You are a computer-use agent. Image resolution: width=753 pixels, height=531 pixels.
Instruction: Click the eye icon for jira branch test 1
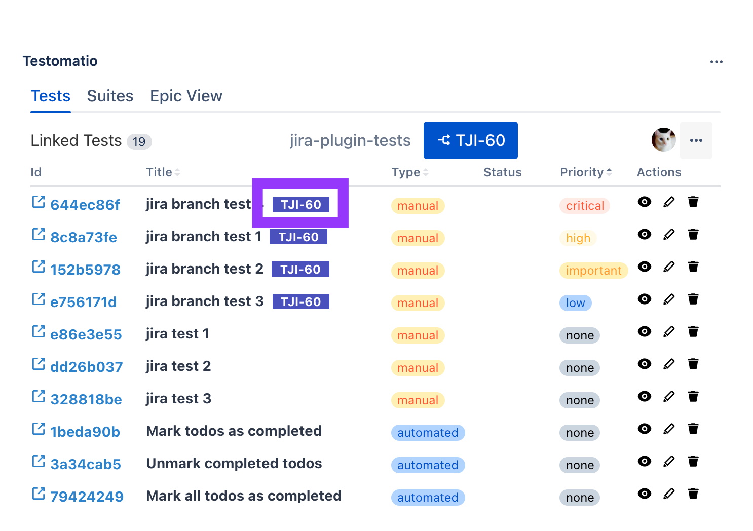pos(644,234)
